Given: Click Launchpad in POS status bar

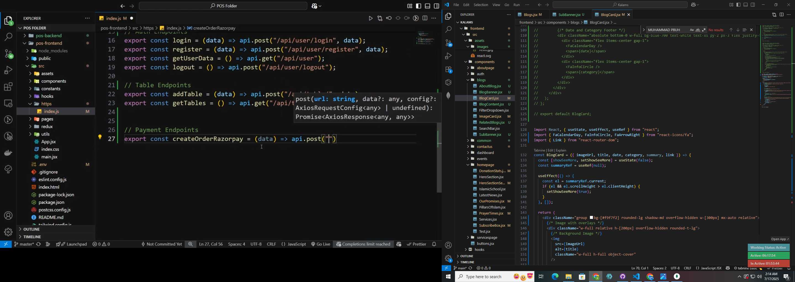Looking at the screenshot, I should [x=71, y=244].
